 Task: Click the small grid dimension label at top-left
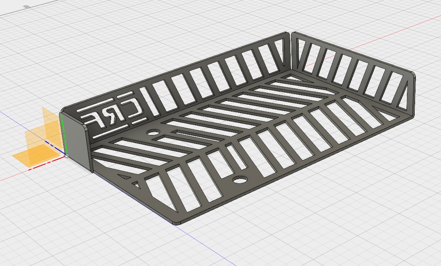(x=27, y=6)
